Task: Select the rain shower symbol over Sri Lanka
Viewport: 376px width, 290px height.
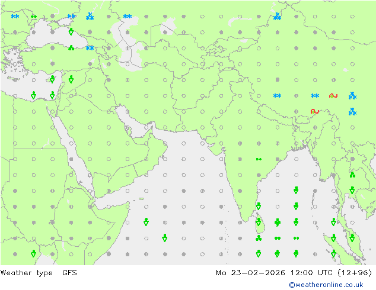Action: [x=259, y=222]
